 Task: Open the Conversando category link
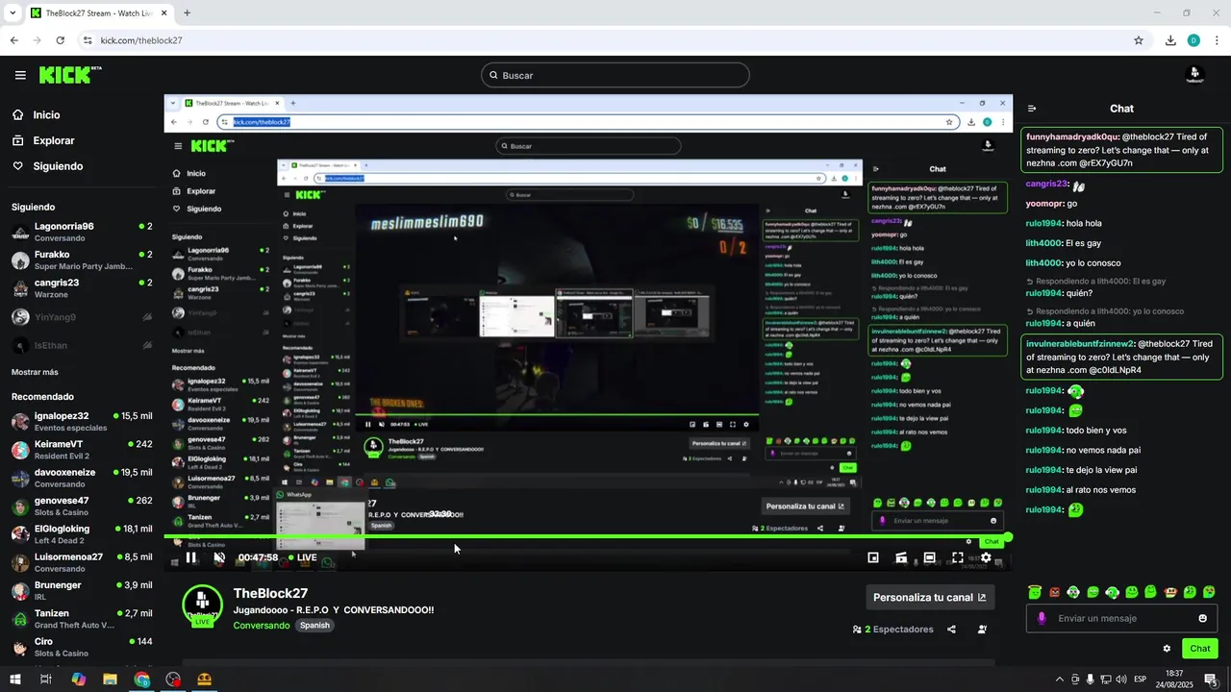click(261, 625)
